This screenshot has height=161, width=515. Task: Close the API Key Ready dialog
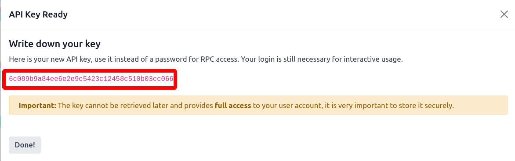[x=504, y=14]
